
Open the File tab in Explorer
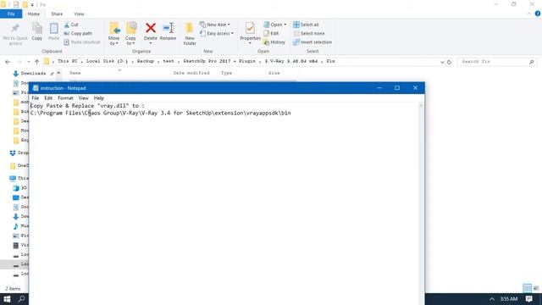pos(11,14)
